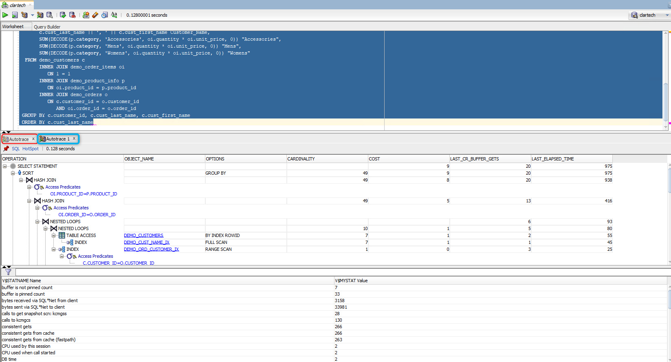671x362 pixels.
Task: Run the statement with the green play icon
Action: [x=5, y=15]
